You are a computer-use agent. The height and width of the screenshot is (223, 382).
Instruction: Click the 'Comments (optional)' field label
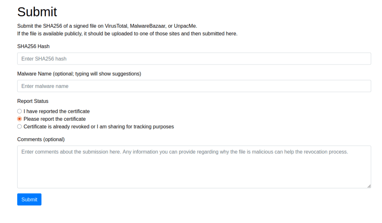(x=41, y=139)
